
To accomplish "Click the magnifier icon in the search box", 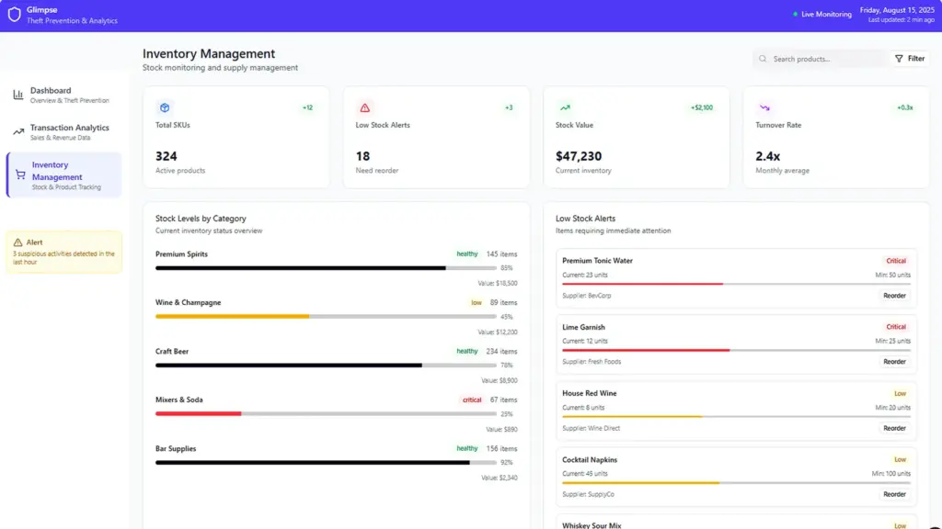I will [x=763, y=59].
